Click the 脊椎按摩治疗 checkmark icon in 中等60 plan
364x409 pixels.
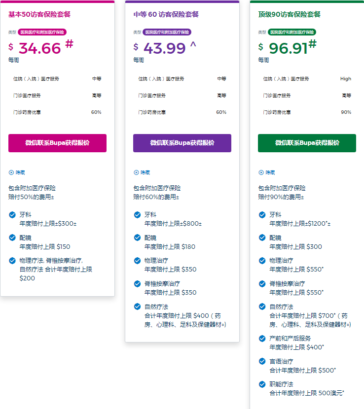(137, 283)
